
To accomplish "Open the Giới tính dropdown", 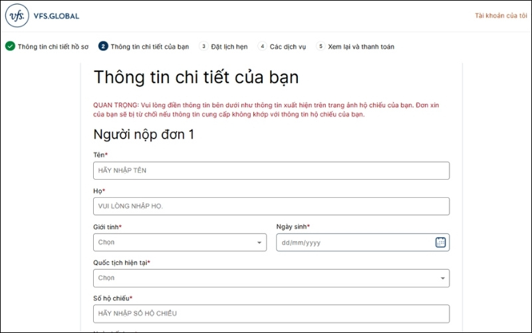I will tap(180, 242).
